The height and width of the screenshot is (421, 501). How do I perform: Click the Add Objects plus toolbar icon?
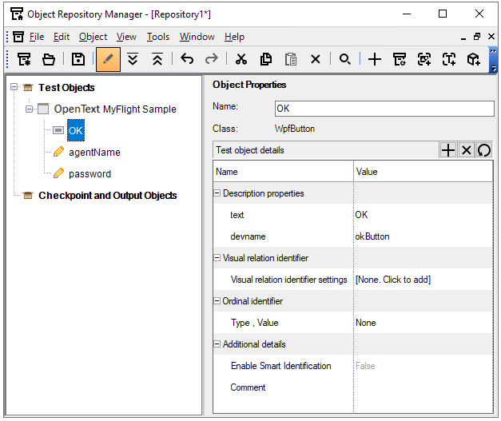[x=374, y=59]
